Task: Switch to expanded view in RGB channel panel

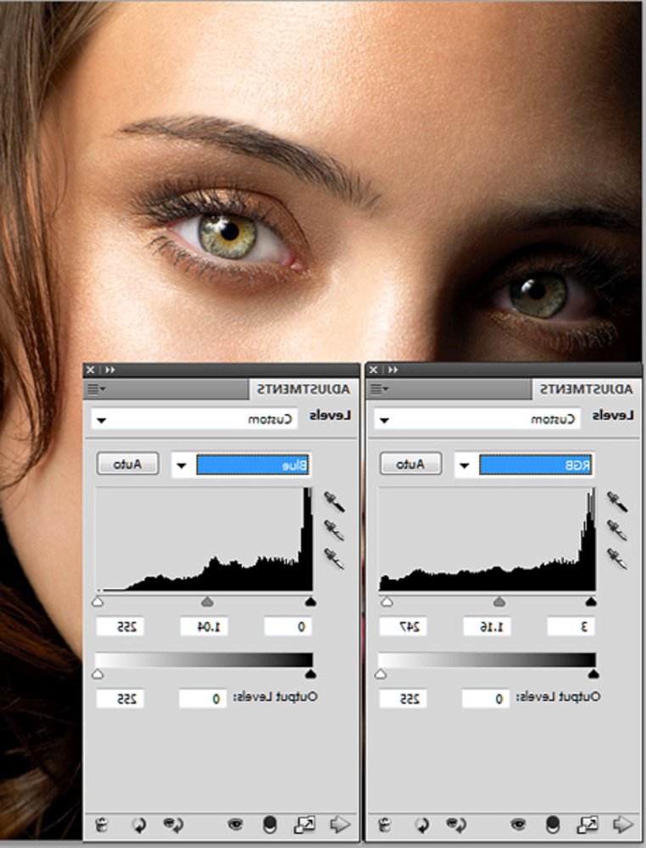Action: [x=588, y=825]
